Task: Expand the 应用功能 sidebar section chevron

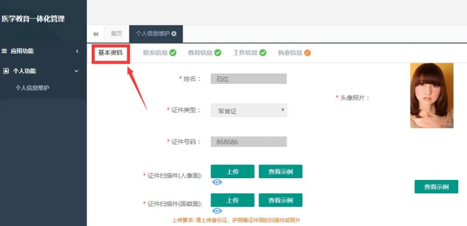Action: 77,51
